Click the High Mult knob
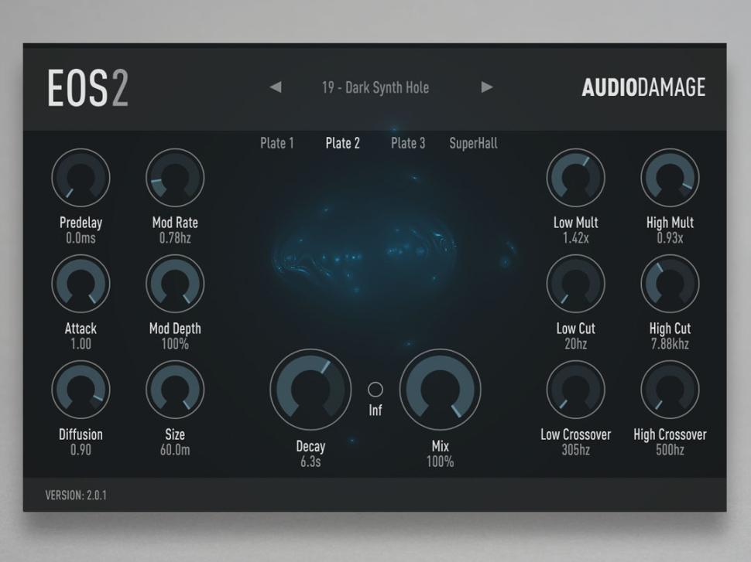 point(670,178)
